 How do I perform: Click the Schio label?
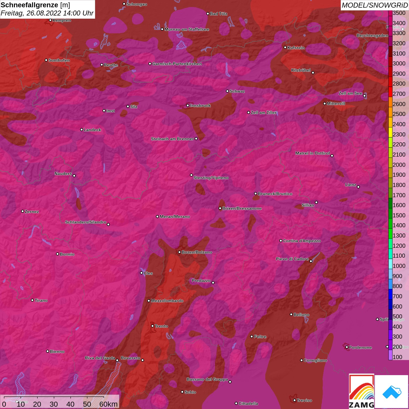coord(190,392)
